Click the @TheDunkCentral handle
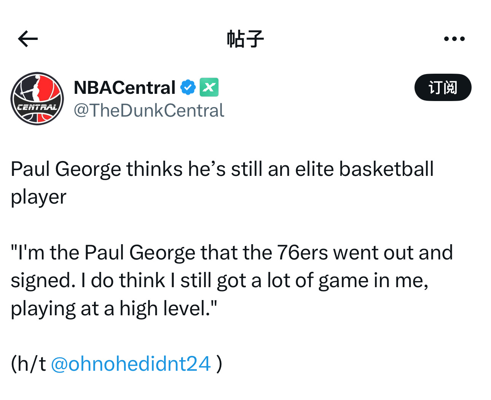 click(149, 111)
